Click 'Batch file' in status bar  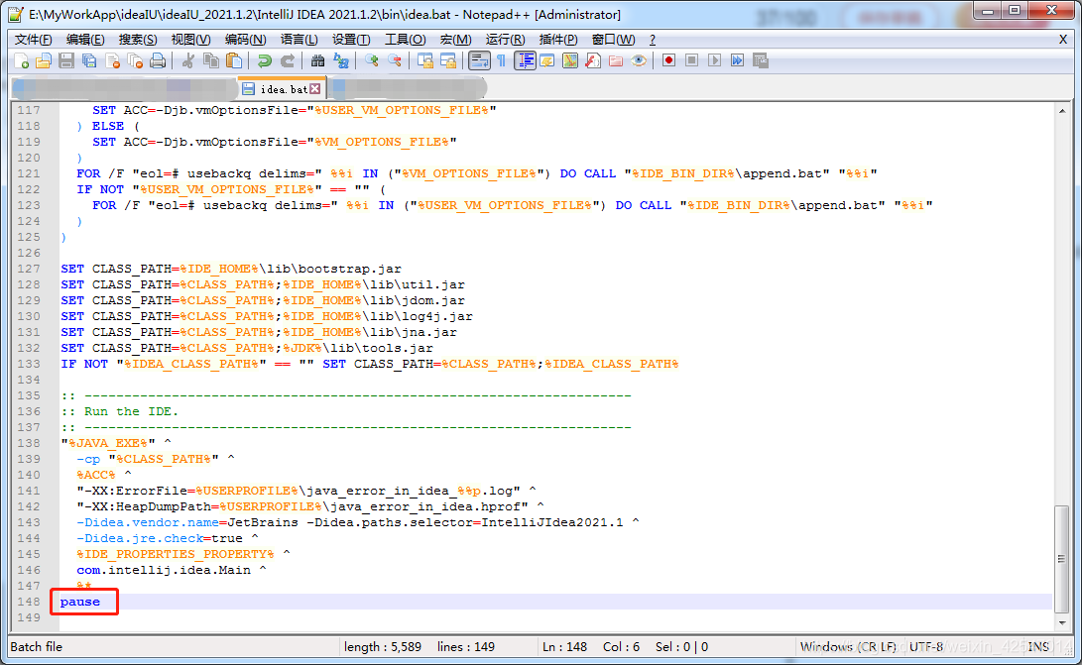pos(36,646)
